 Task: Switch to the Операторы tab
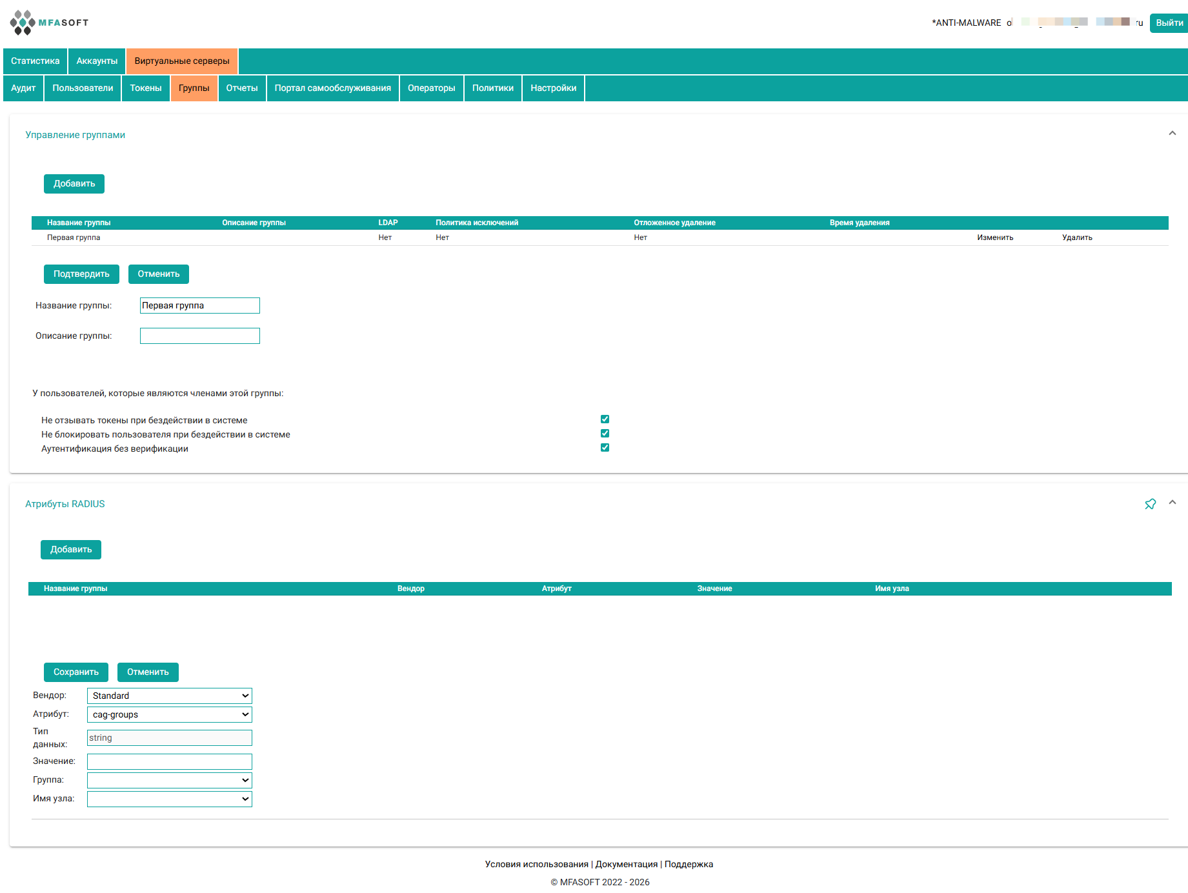tap(432, 88)
